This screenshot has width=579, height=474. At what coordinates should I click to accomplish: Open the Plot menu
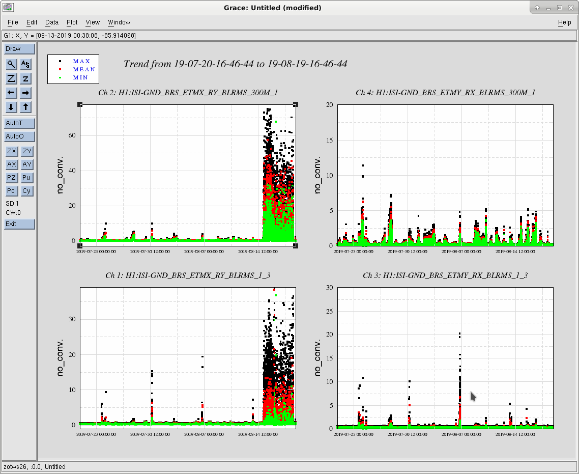pos(72,22)
